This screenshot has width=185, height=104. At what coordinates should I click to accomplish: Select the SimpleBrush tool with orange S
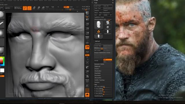click(99, 32)
